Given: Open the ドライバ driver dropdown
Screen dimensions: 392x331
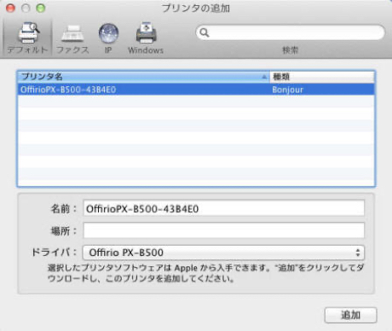Looking at the screenshot, I should 223,253.
